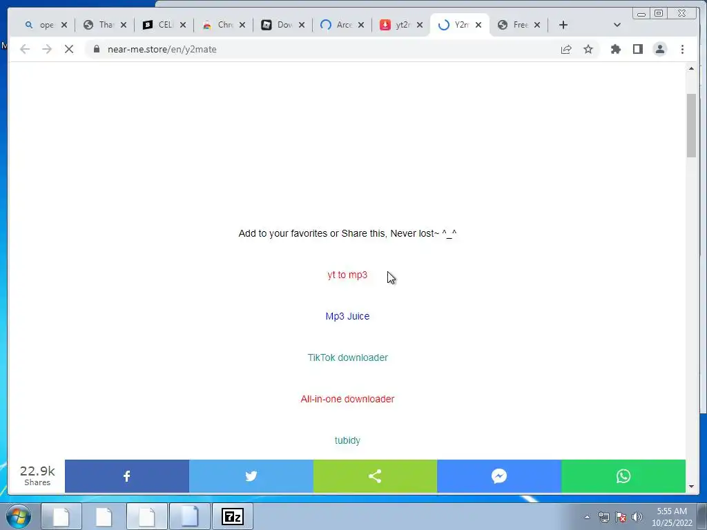Open Chrome three-dot menu
The width and height of the screenshot is (707, 530).
[682, 49]
